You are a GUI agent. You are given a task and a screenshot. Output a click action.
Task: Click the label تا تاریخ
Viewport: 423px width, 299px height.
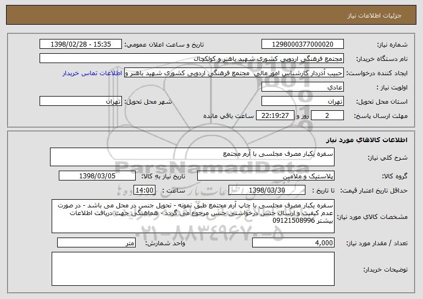click(323, 190)
